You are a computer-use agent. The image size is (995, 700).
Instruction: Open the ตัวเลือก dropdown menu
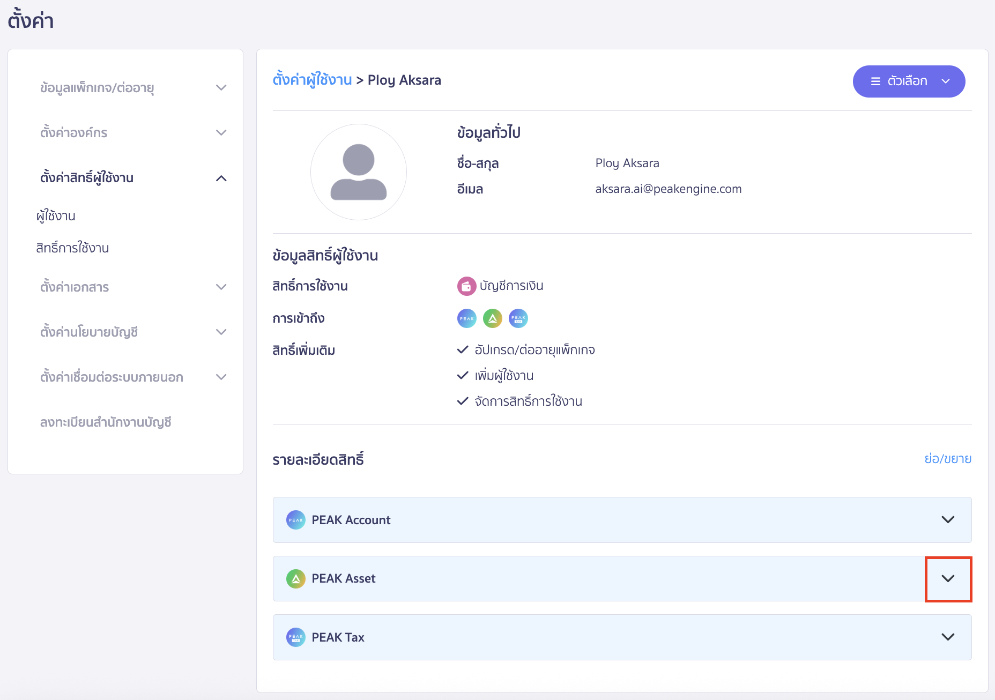point(909,81)
